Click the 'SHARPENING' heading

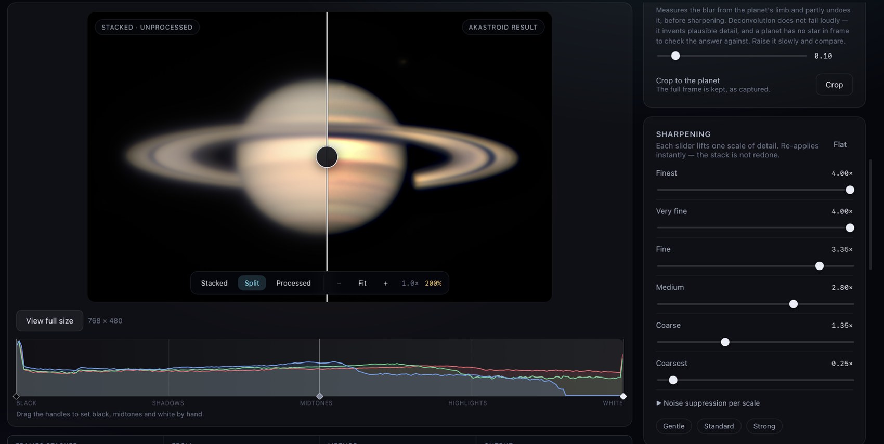click(x=683, y=134)
